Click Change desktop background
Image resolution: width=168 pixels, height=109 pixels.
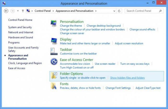tap(104, 26)
